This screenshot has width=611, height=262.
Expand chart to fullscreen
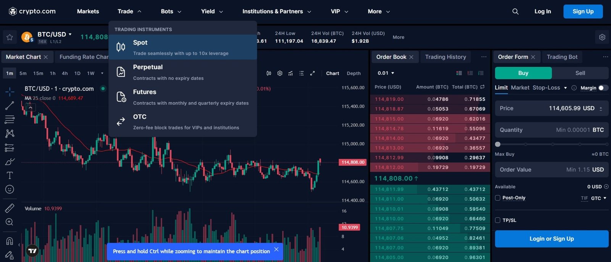[x=312, y=73]
